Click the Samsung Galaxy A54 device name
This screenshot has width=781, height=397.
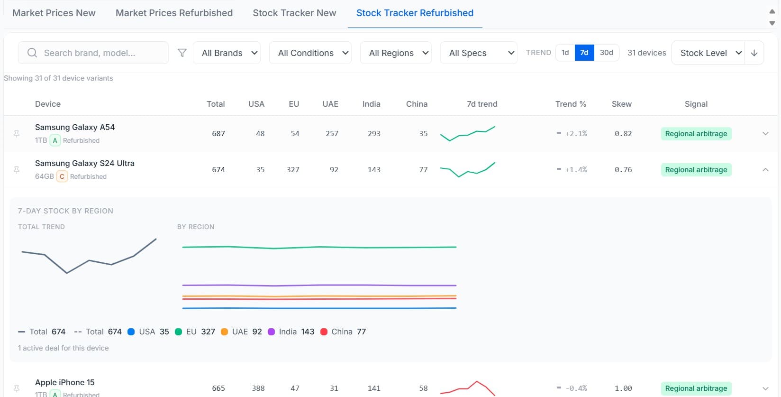click(75, 127)
